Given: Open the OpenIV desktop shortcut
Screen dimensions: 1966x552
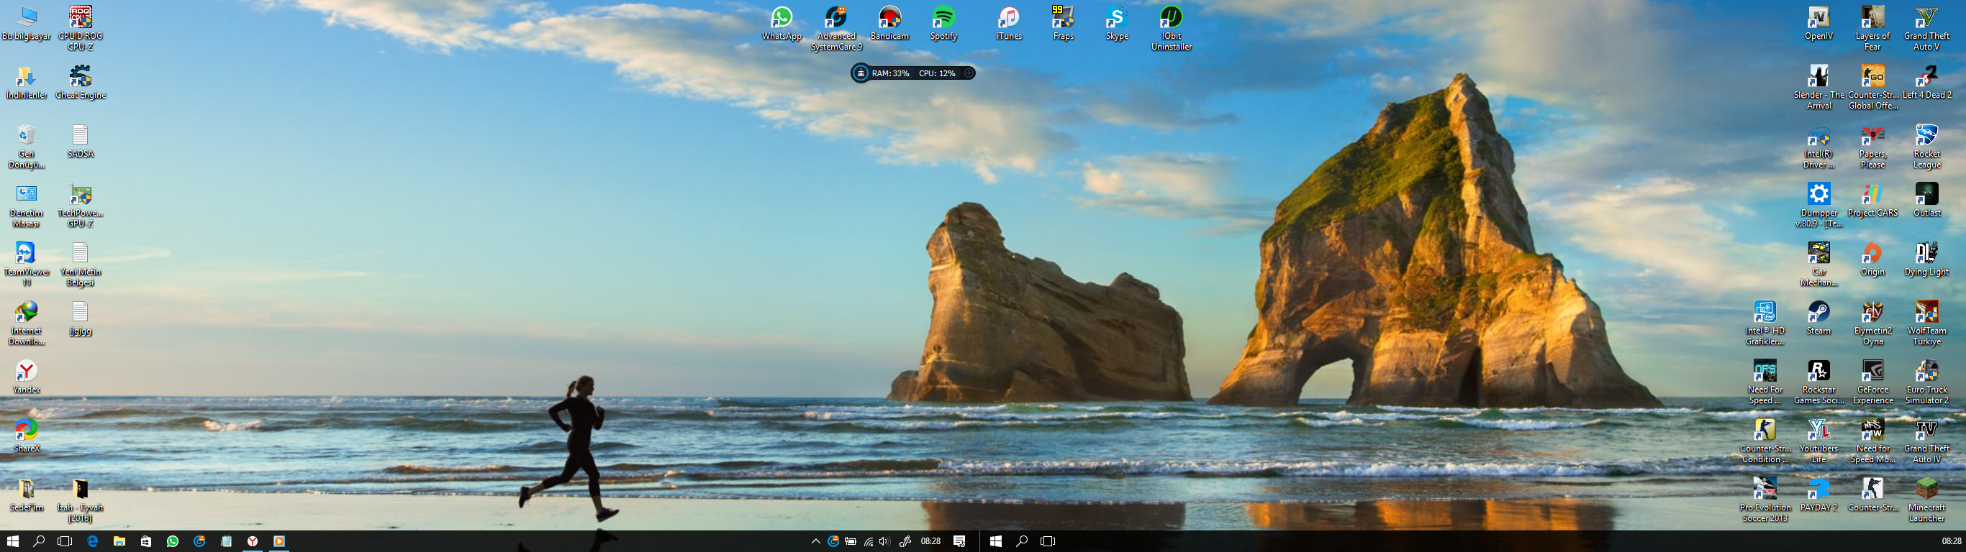Looking at the screenshot, I should [x=1818, y=23].
